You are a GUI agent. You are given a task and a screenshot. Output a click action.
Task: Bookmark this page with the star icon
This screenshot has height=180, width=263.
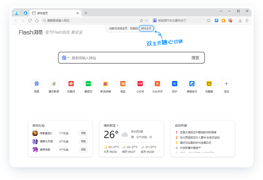click(x=141, y=21)
